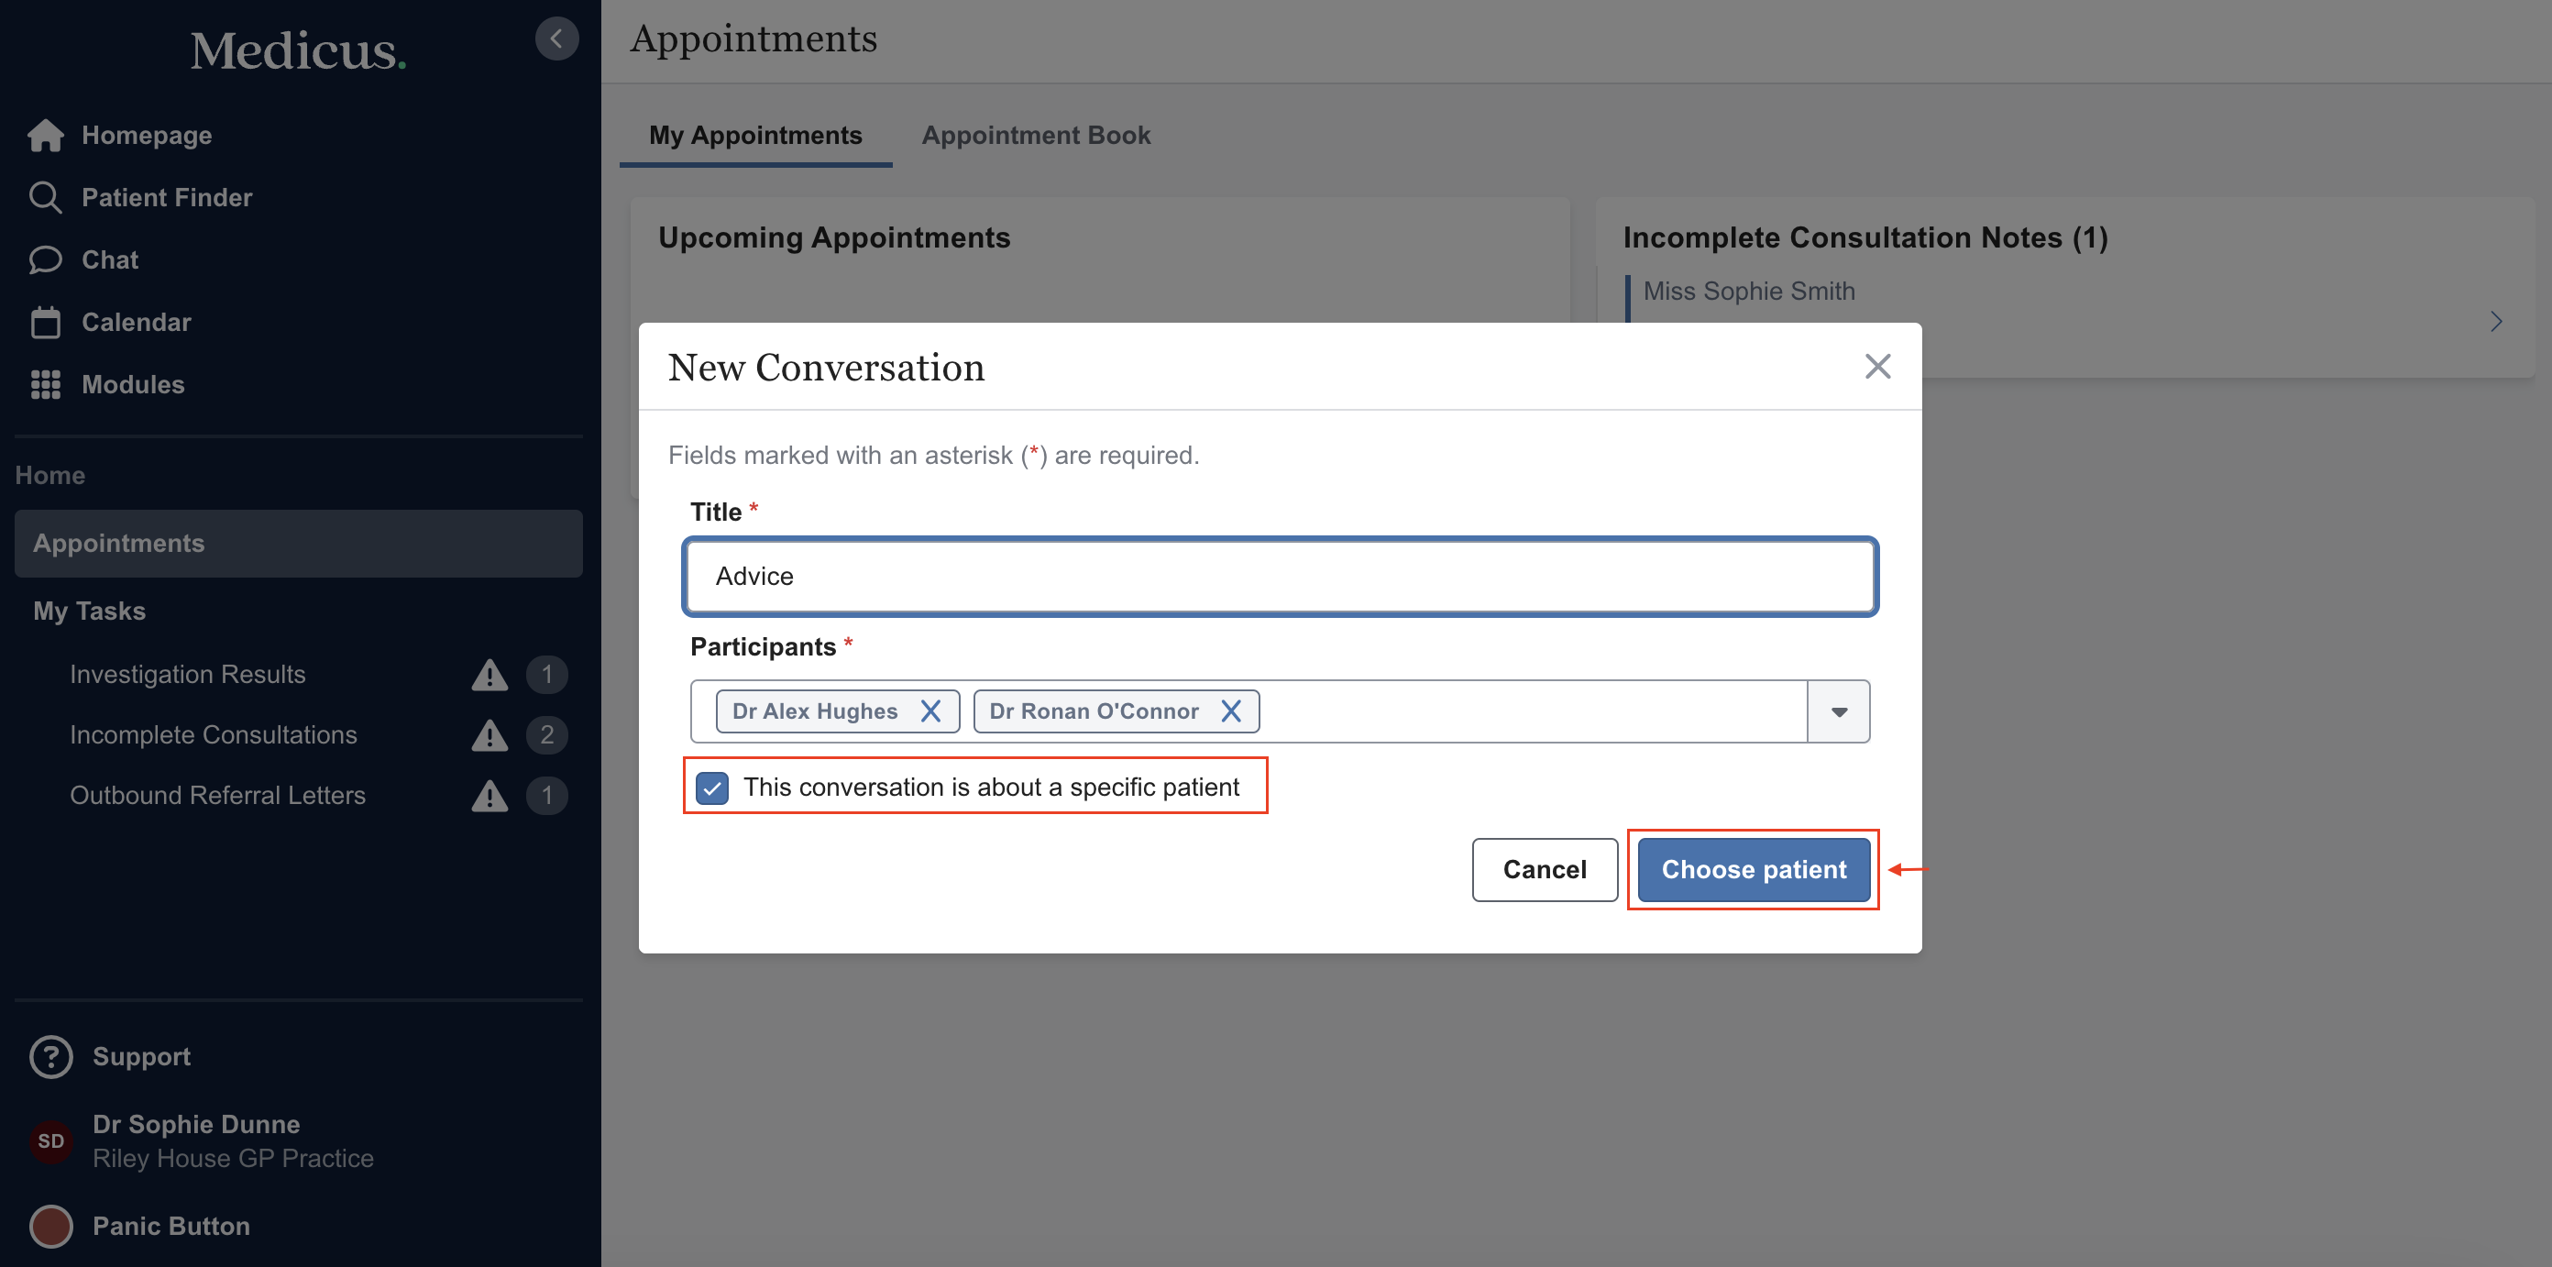Image resolution: width=2552 pixels, height=1267 pixels.
Task: Click the warning icon beside Outbound Referral Letters
Action: (x=489, y=796)
